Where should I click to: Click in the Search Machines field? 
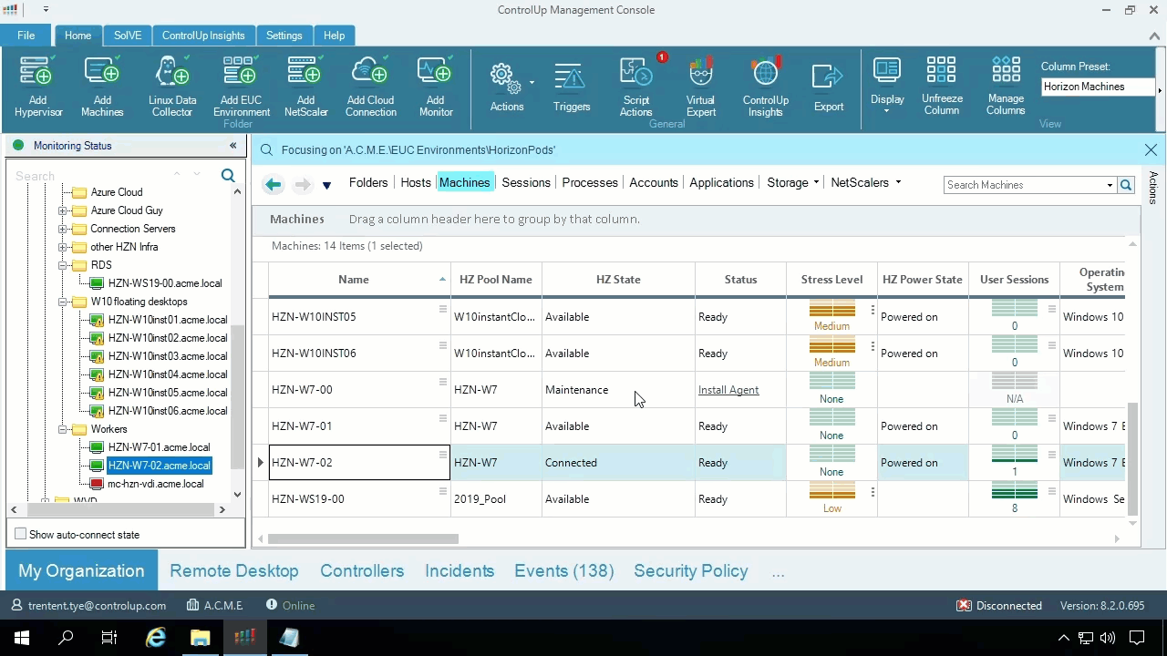click(1025, 185)
